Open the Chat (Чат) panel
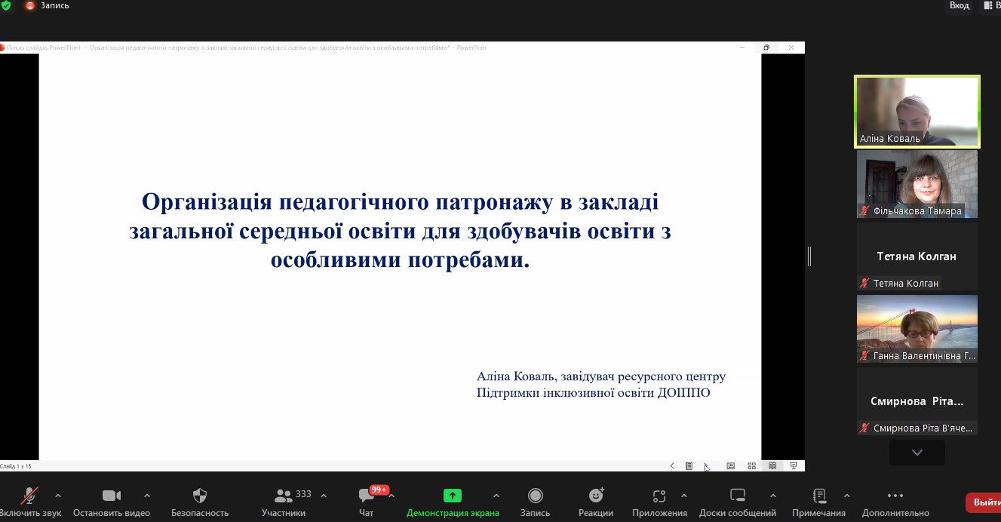Viewport: 1001px width, 522px height. coord(367,496)
